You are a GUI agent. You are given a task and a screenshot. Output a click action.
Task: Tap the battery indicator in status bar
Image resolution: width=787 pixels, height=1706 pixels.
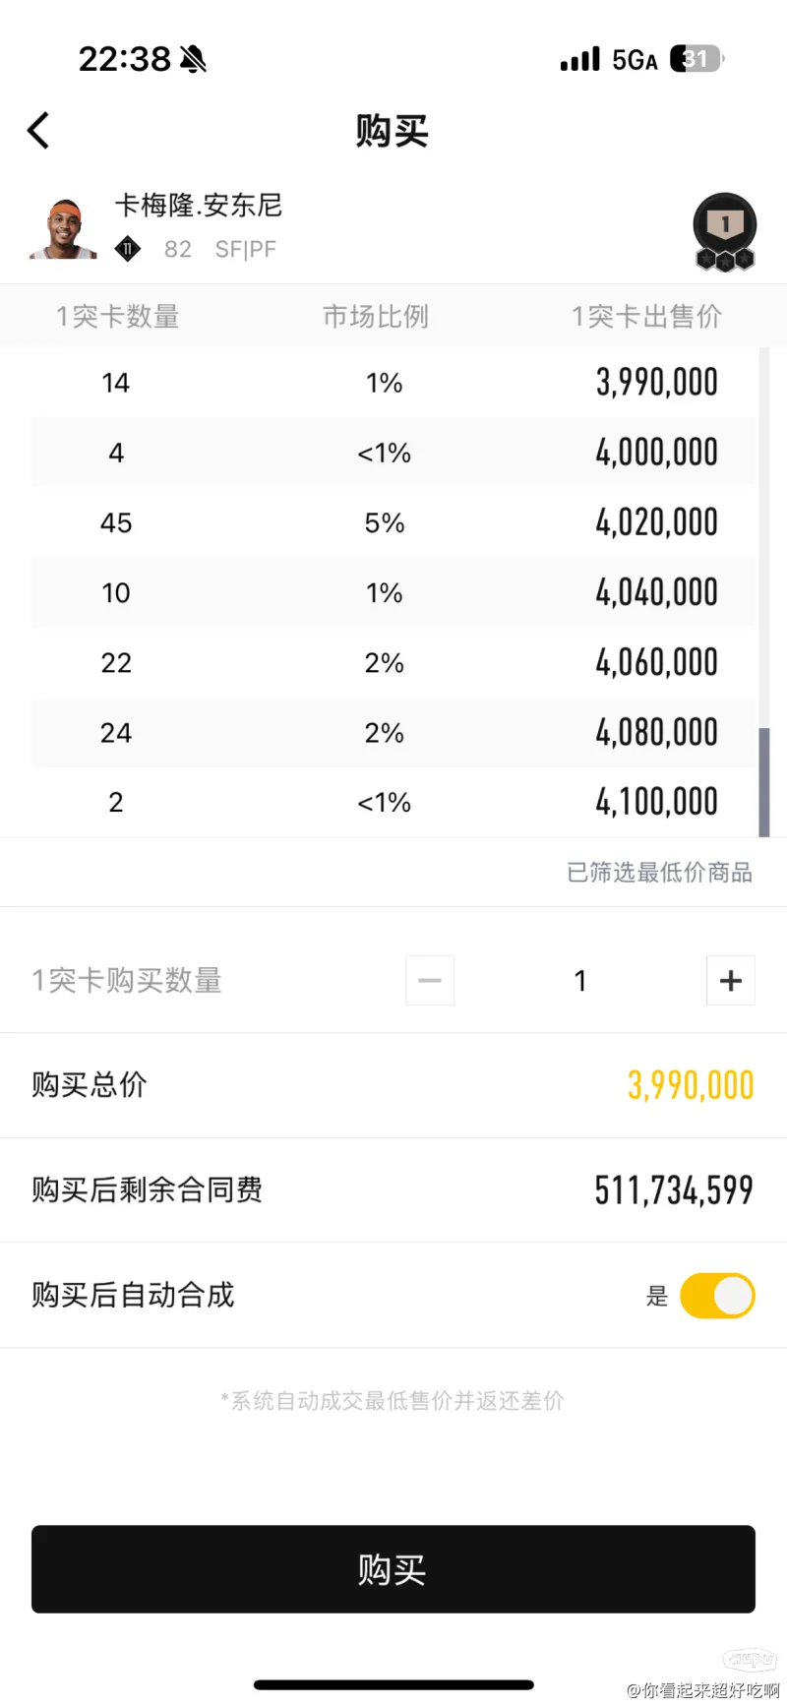(696, 59)
